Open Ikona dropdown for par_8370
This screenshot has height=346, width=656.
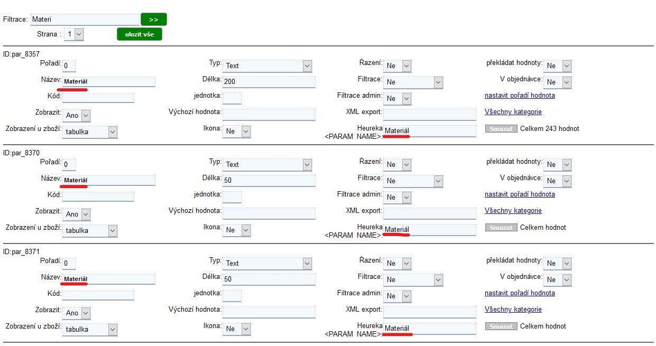pyautogui.click(x=237, y=230)
